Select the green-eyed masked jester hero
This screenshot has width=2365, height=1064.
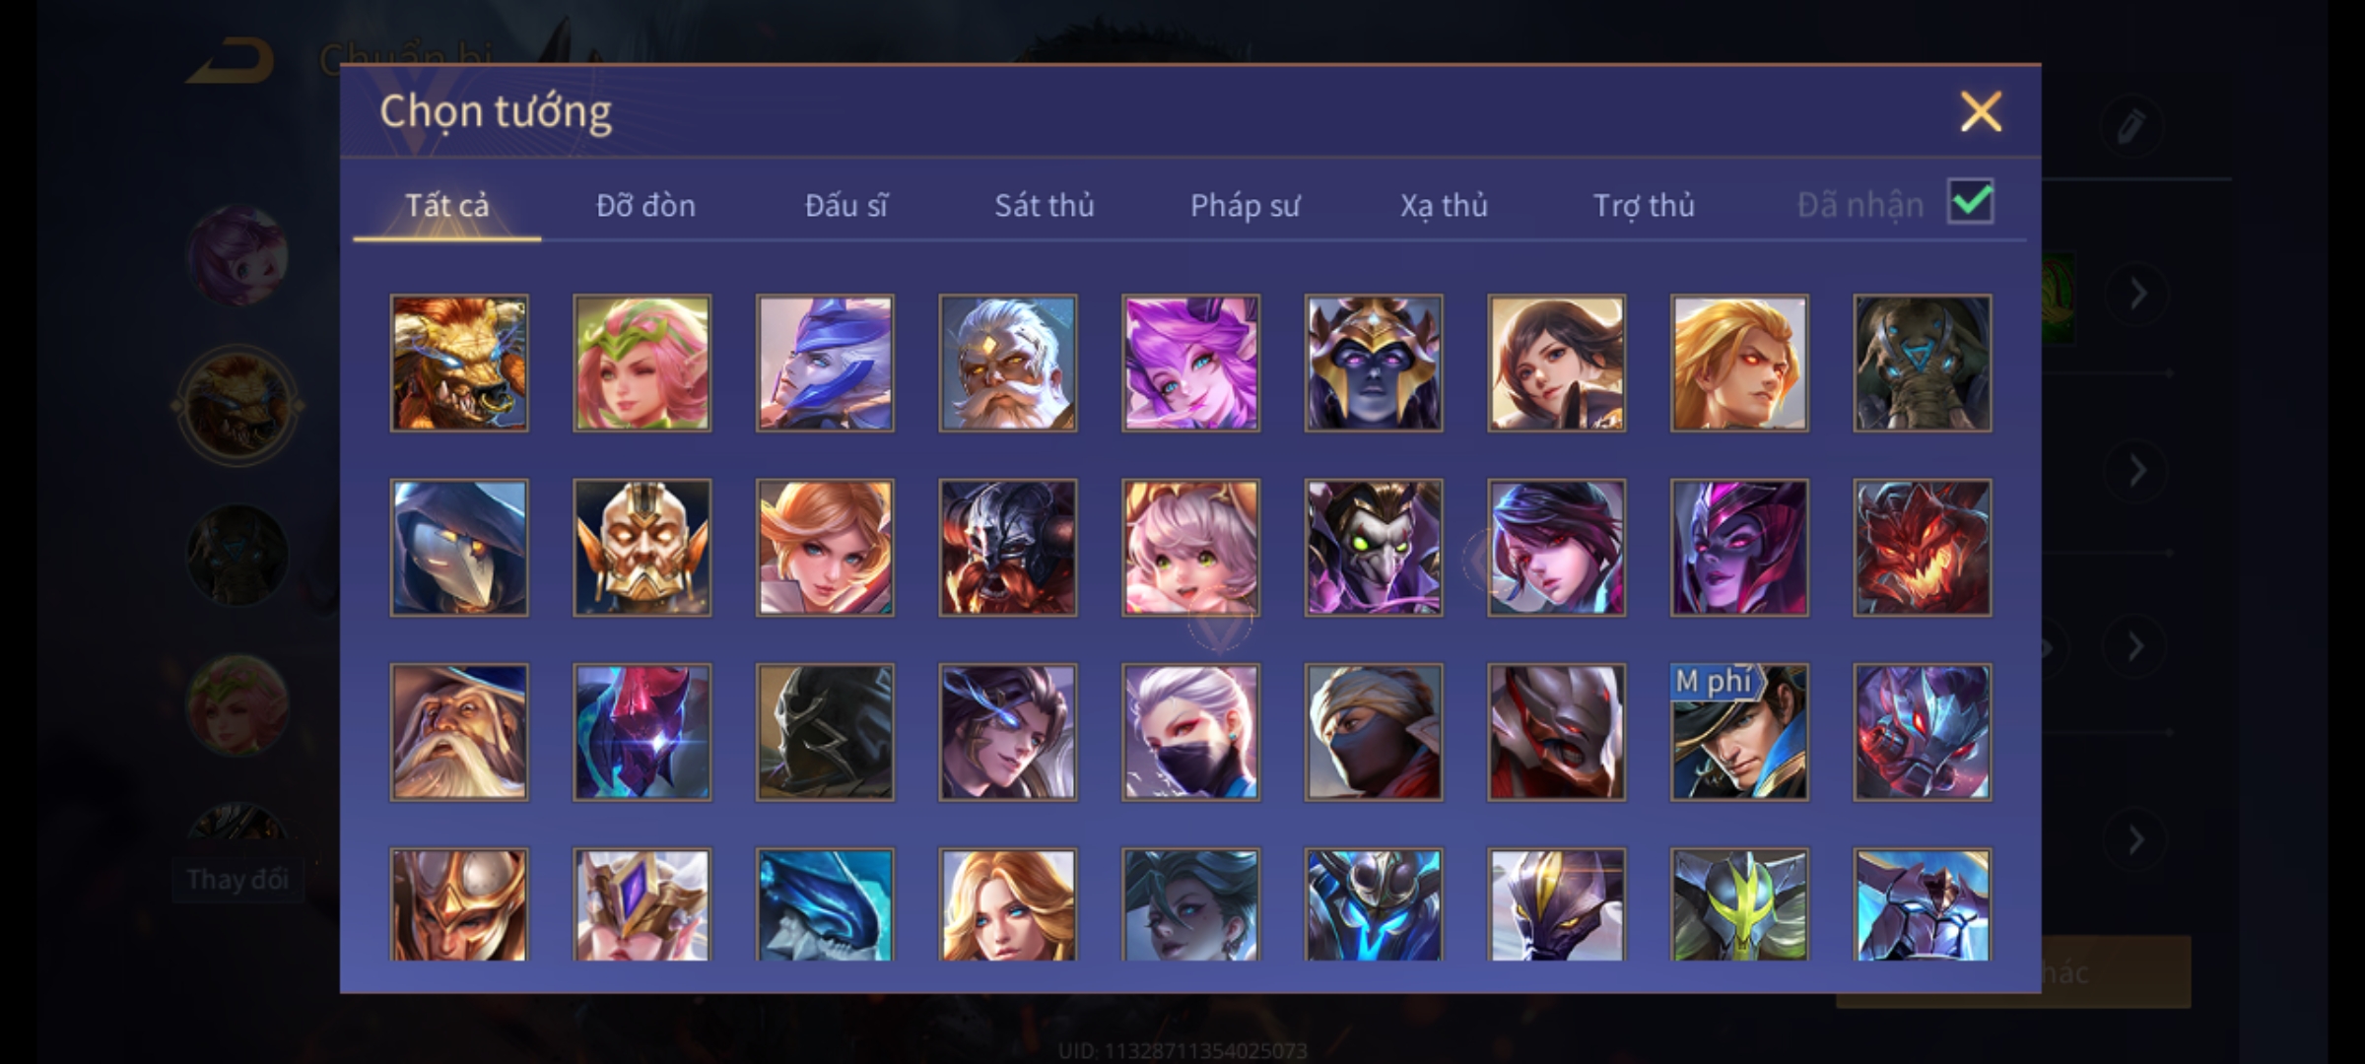pyautogui.click(x=1374, y=548)
